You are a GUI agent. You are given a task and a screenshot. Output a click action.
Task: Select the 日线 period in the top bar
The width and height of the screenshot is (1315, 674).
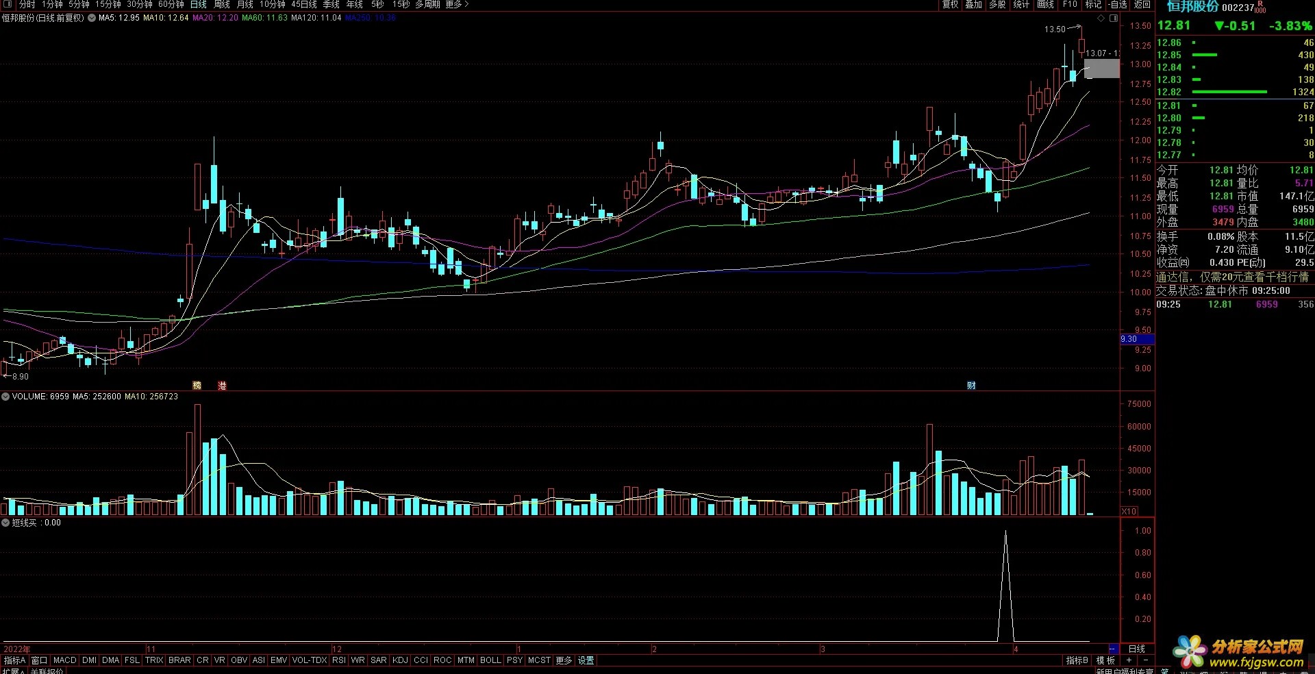pos(198,4)
